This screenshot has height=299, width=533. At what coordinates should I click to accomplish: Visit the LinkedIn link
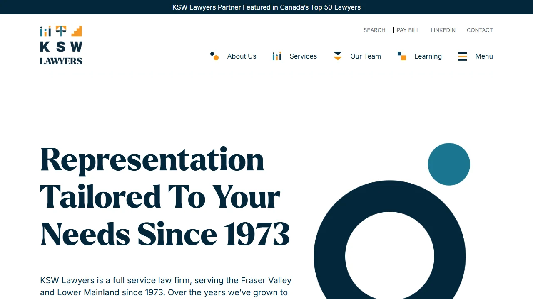click(x=443, y=30)
